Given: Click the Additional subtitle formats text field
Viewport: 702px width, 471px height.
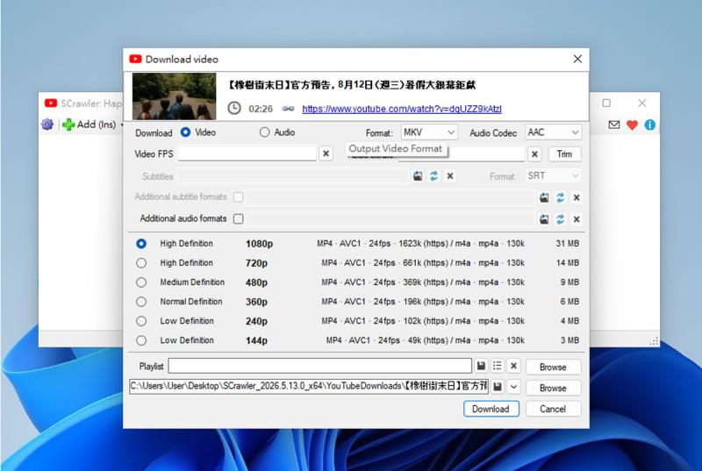Looking at the screenshot, I should pyautogui.click(x=390, y=197).
